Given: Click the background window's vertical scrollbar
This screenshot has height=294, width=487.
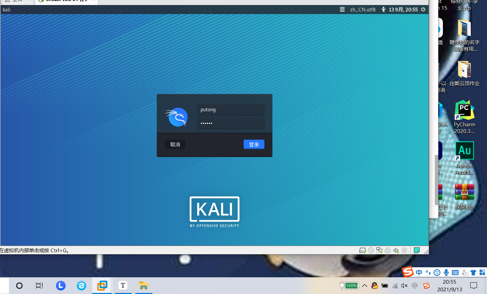Looking at the screenshot, I should [x=436, y=180].
